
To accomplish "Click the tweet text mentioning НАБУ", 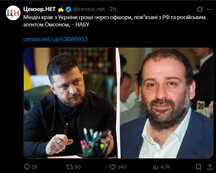I will pos(114,21).
